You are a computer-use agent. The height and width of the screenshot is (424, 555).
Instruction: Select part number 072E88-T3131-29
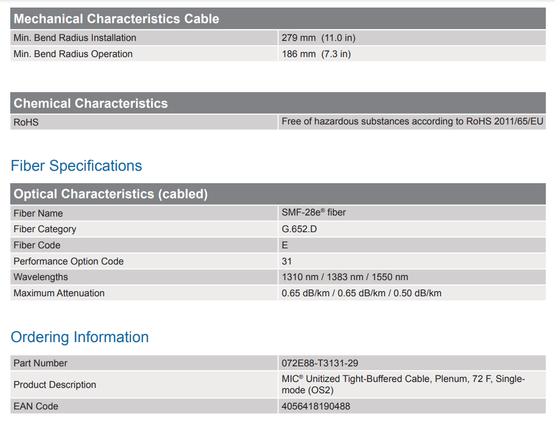pyautogui.click(x=320, y=363)
